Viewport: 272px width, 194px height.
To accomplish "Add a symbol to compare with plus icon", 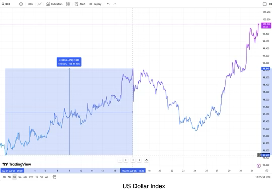I will [21, 4].
